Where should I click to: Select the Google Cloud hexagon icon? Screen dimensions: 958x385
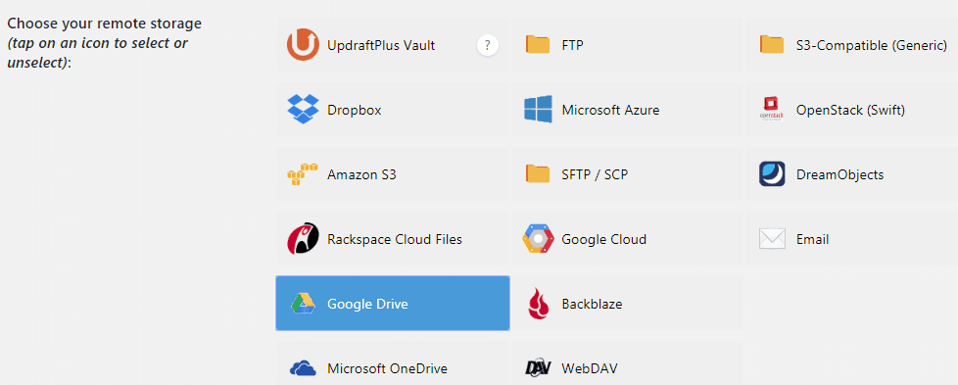coord(538,239)
